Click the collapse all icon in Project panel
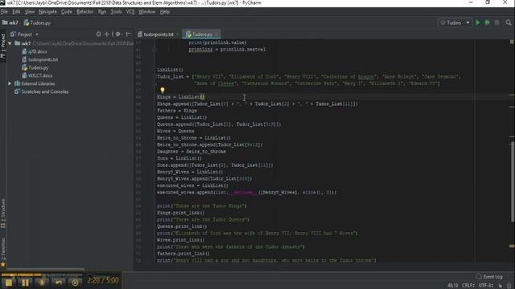Viewport: 515px width, 289px height. point(107,34)
